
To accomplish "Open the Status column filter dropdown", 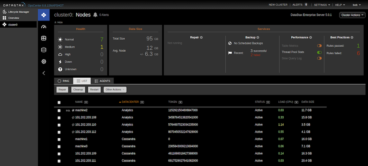I will [268, 102].
